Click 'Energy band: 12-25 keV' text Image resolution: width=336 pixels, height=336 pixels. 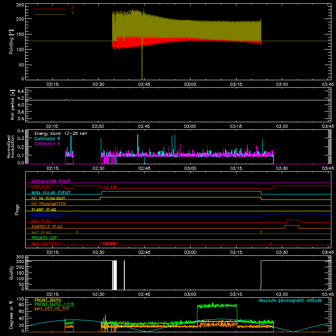(x=61, y=134)
